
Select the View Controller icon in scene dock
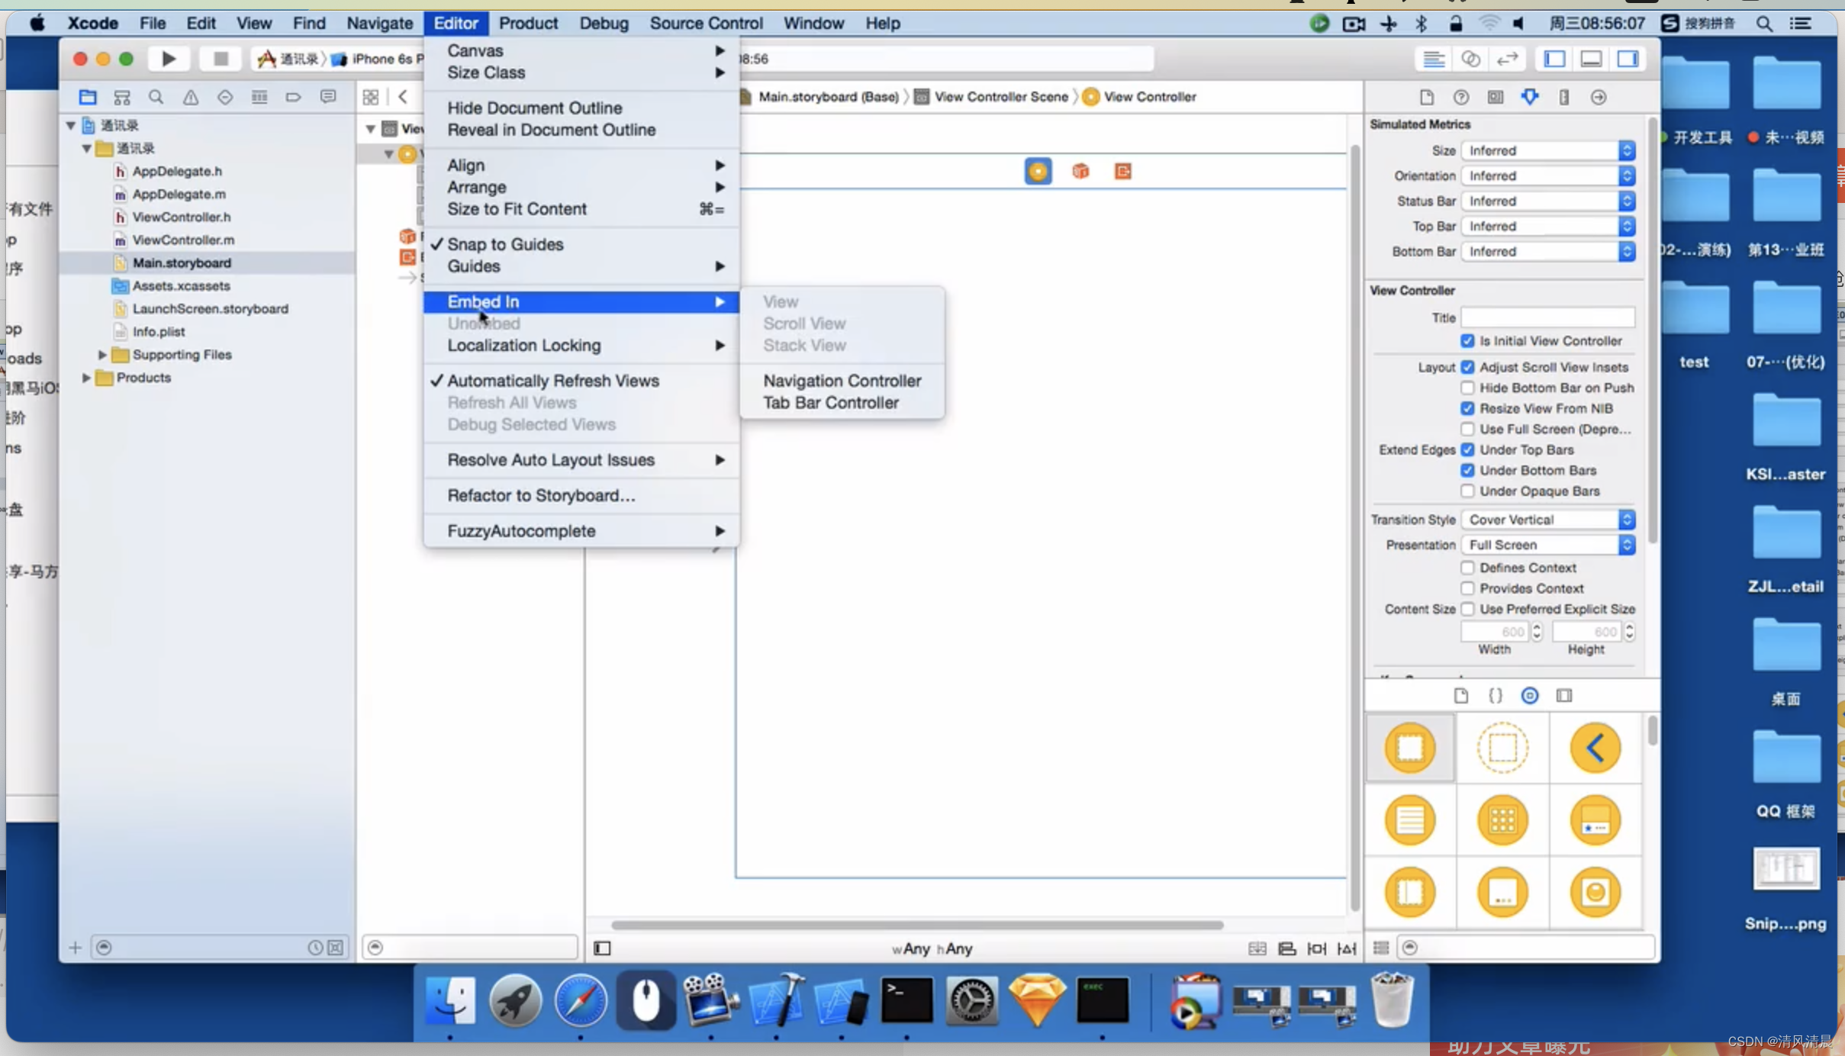tap(1038, 171)
